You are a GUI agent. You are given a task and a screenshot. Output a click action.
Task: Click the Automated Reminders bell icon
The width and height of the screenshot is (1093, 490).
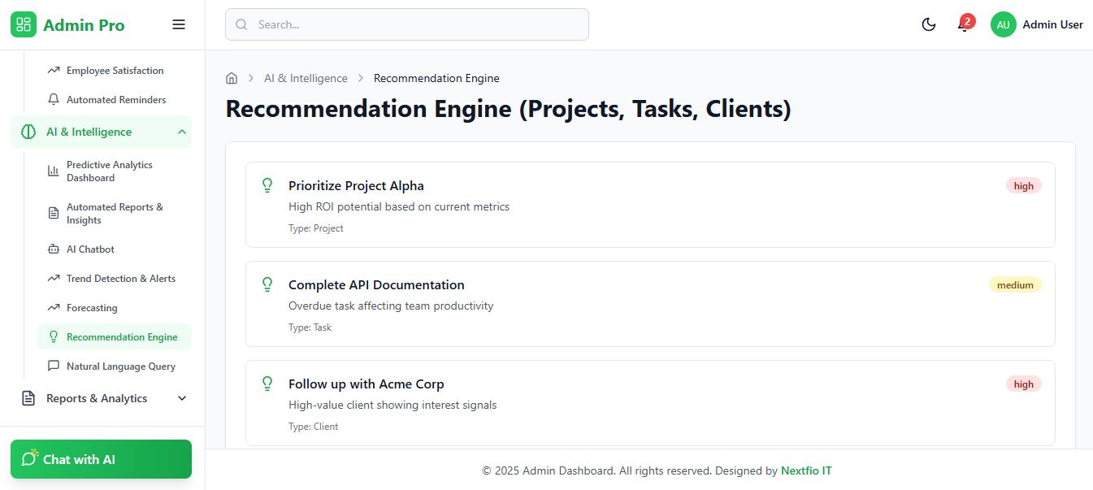pyautogui.click(x=54, y=100)
